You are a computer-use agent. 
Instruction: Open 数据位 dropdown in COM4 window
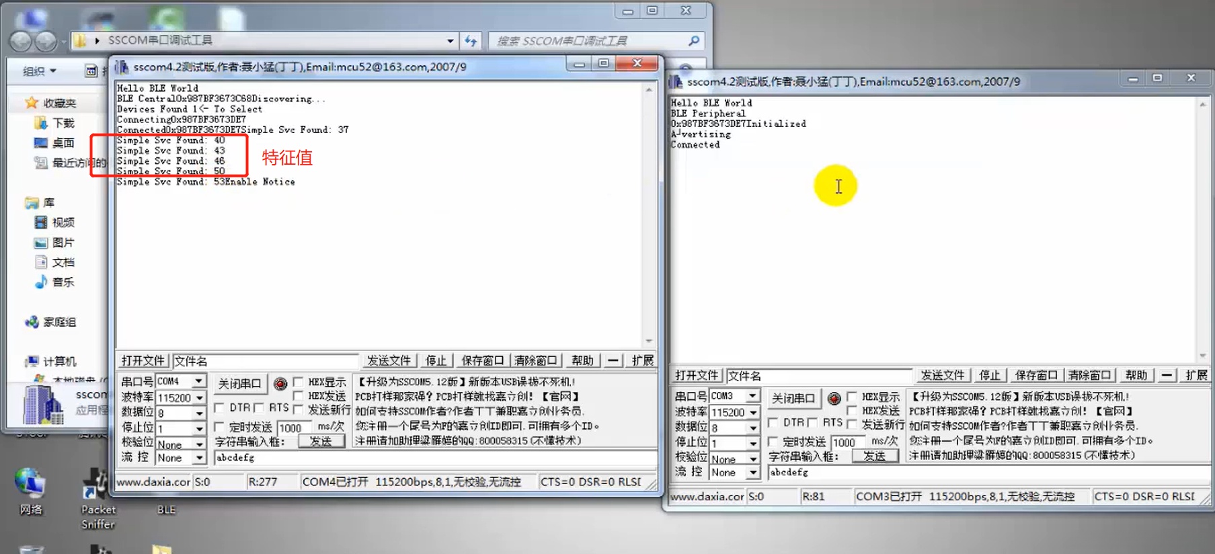point(199,413)
